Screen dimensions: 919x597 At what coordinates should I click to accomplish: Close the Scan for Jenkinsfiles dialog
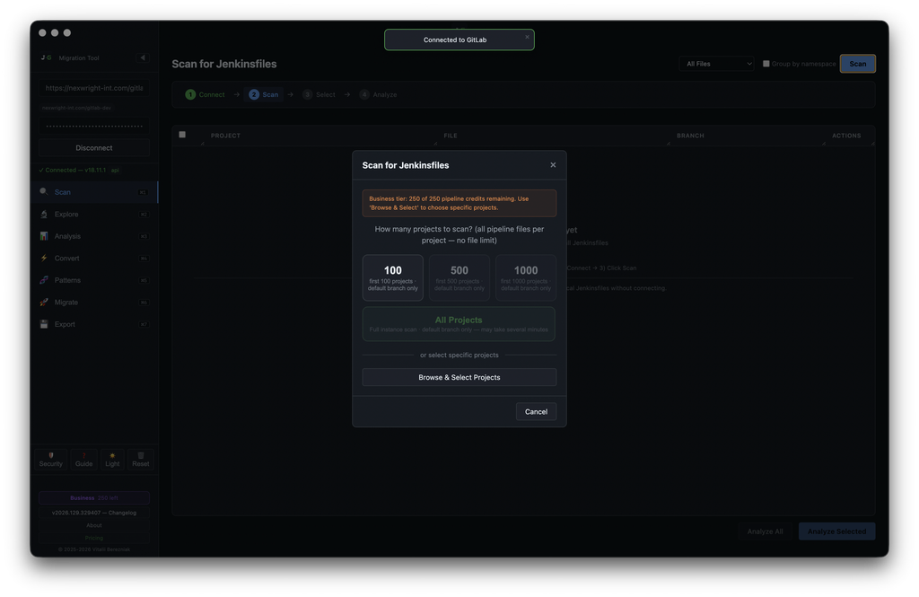[553, 165]
